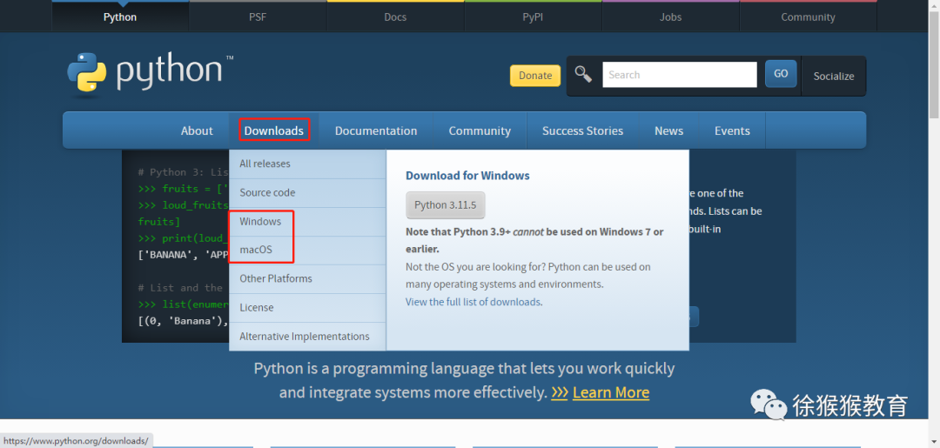Open the PyPI top tab
The width and height of the screenshot is (940, 448).
(533, 17)
